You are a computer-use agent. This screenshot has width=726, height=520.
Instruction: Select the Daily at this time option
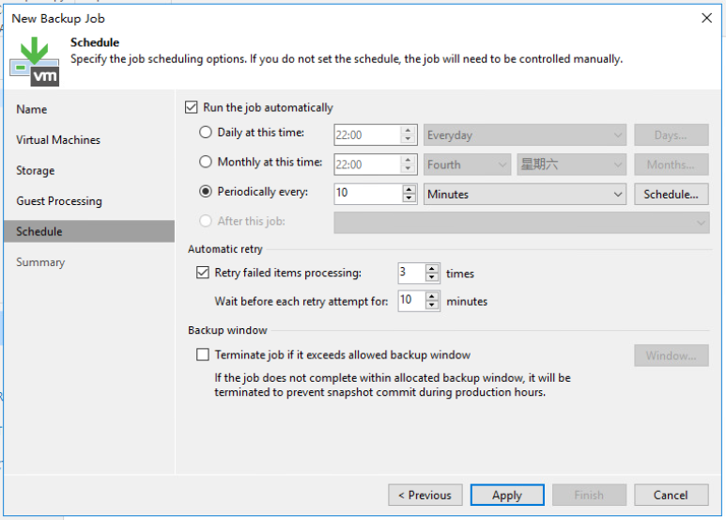pos(206,133)
